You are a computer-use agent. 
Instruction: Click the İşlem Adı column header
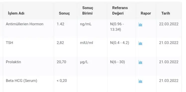[x=16, y=13]
